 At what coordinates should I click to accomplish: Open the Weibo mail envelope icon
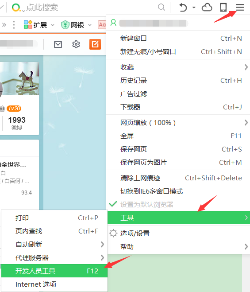(58, 44)
